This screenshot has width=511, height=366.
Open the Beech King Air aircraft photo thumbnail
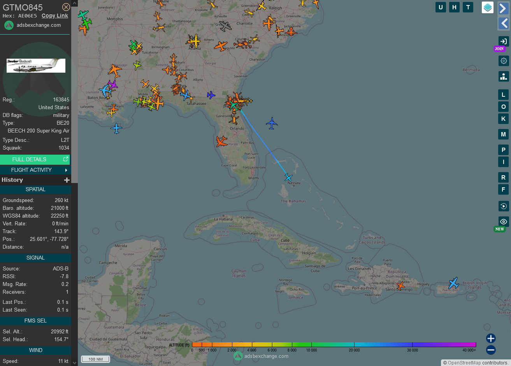(x=36, y=66)
